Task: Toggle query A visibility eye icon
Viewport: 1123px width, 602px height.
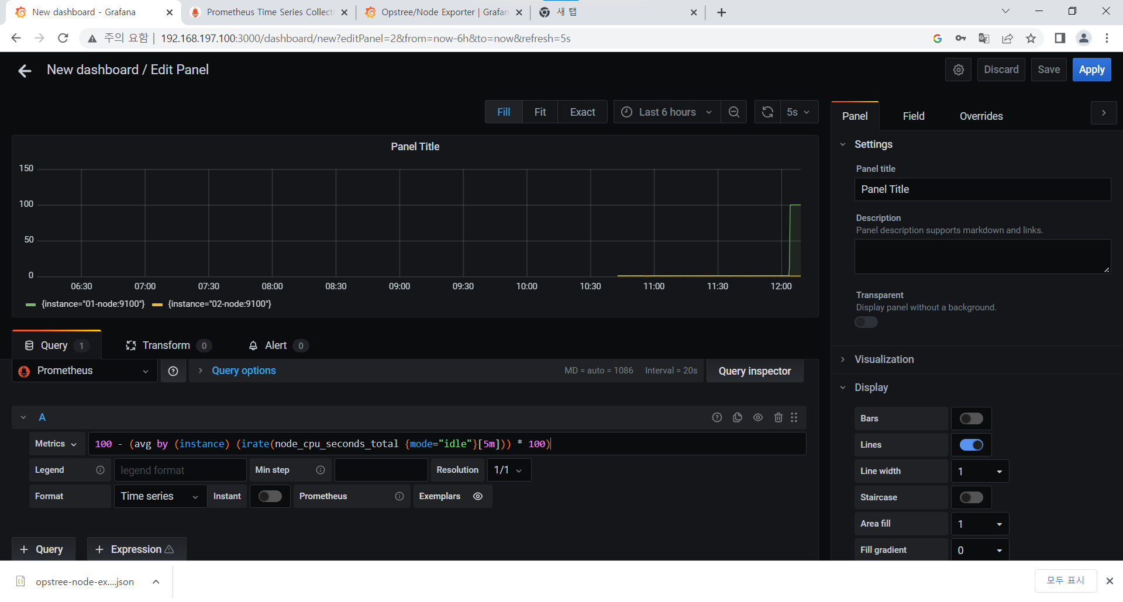Action: (x=758, y=417)
